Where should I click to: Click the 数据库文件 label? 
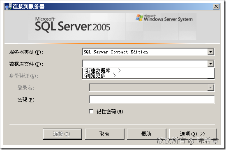click(26, 64)
